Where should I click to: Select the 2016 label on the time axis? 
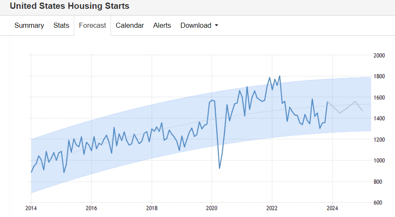[x=91, y=208]
